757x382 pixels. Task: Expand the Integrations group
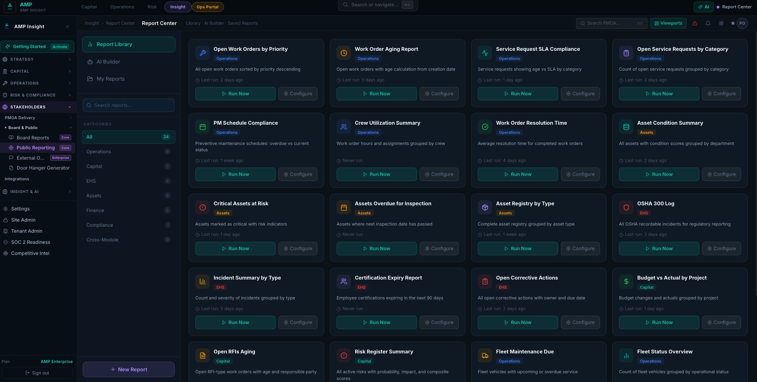(x=37, y=179)
